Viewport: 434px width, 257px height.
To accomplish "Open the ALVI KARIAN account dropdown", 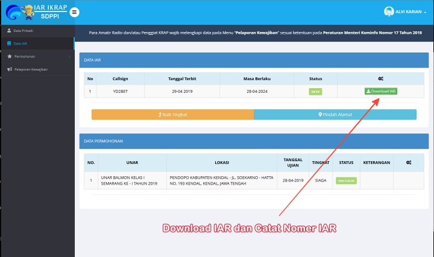I will pos(412,11).
